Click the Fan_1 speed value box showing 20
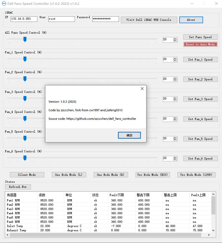The image size is (222, 243). [x=168, y=59]
